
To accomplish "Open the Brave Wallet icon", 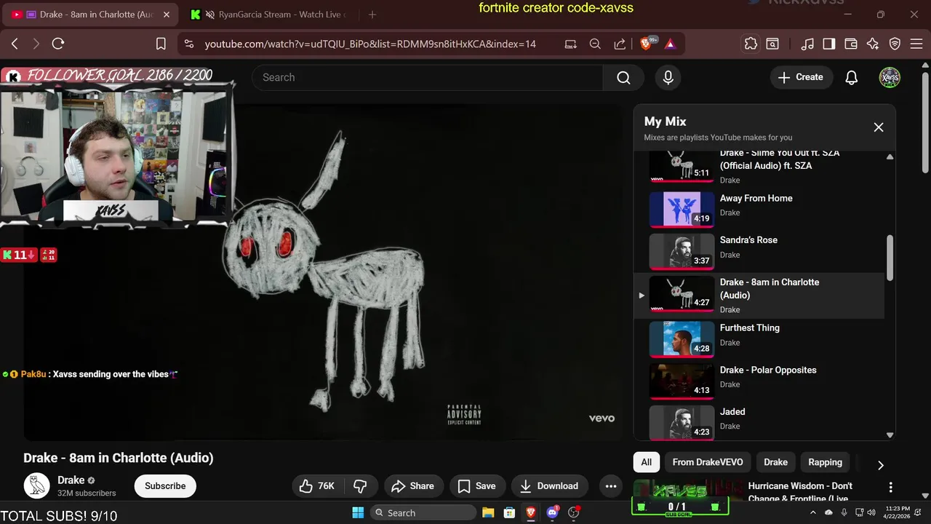I will [x=851, y=44].
